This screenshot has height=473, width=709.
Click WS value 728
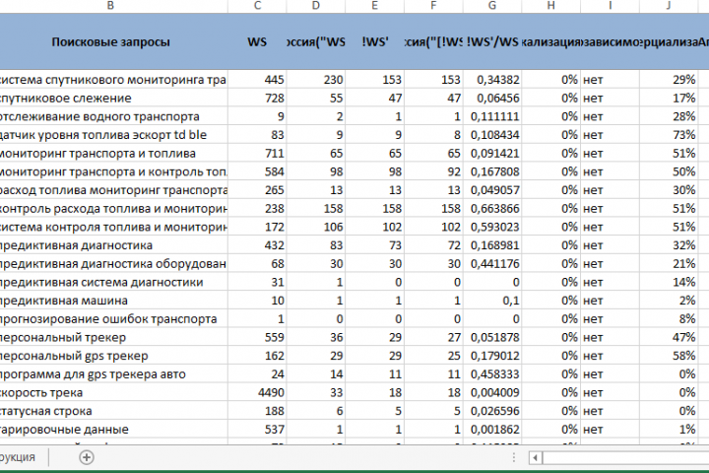point(257,99)
